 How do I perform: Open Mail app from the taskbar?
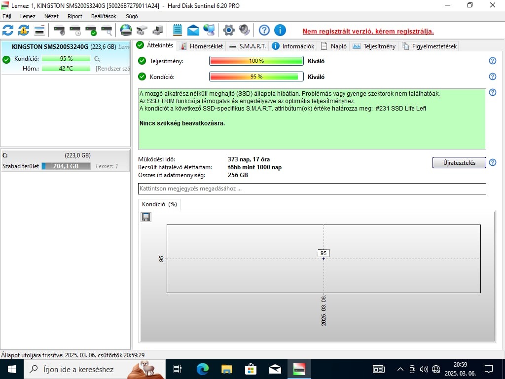tap(275, 369)
